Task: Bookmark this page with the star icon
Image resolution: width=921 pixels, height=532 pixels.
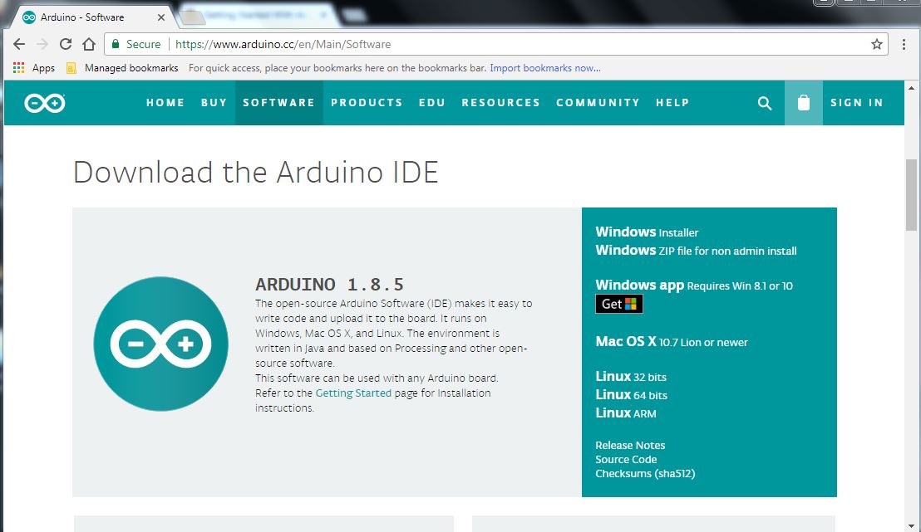Action: 877,44
